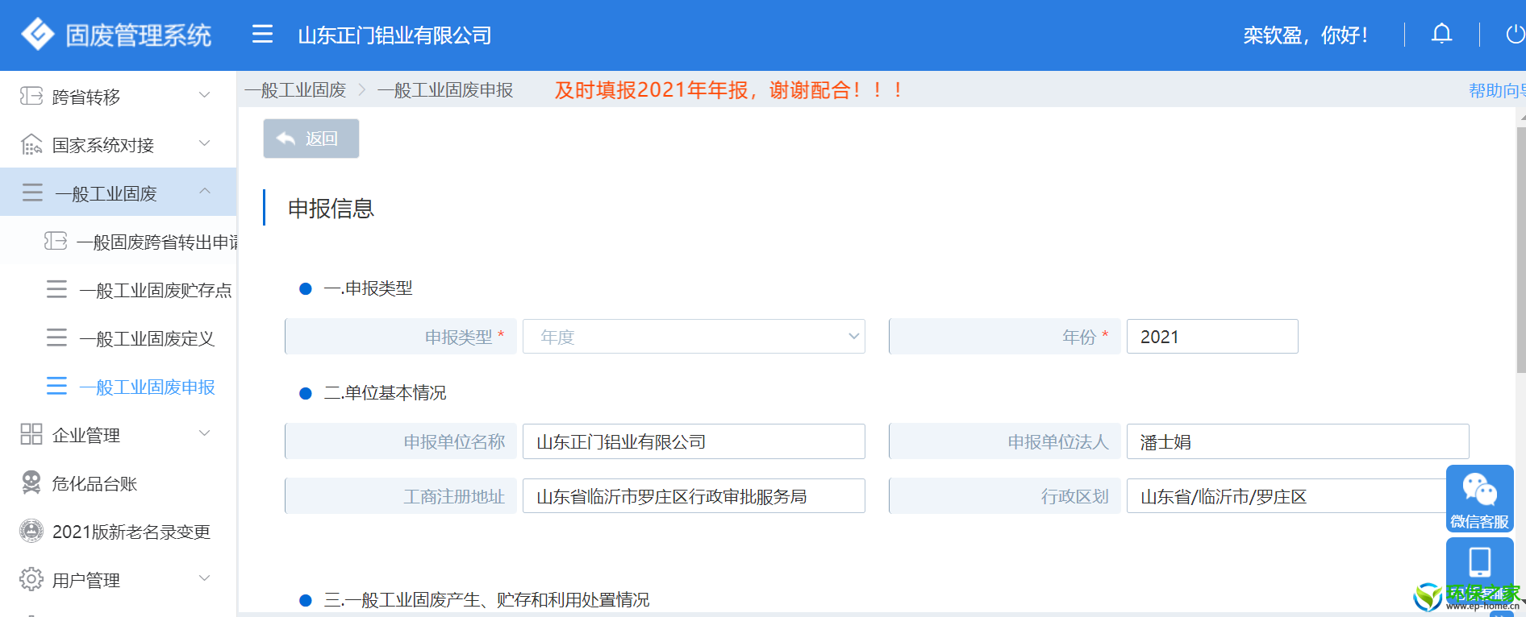Click the 国家系统对接 building icon
The width and height of the screenshot is (1526, 617).
pos(31,145)
